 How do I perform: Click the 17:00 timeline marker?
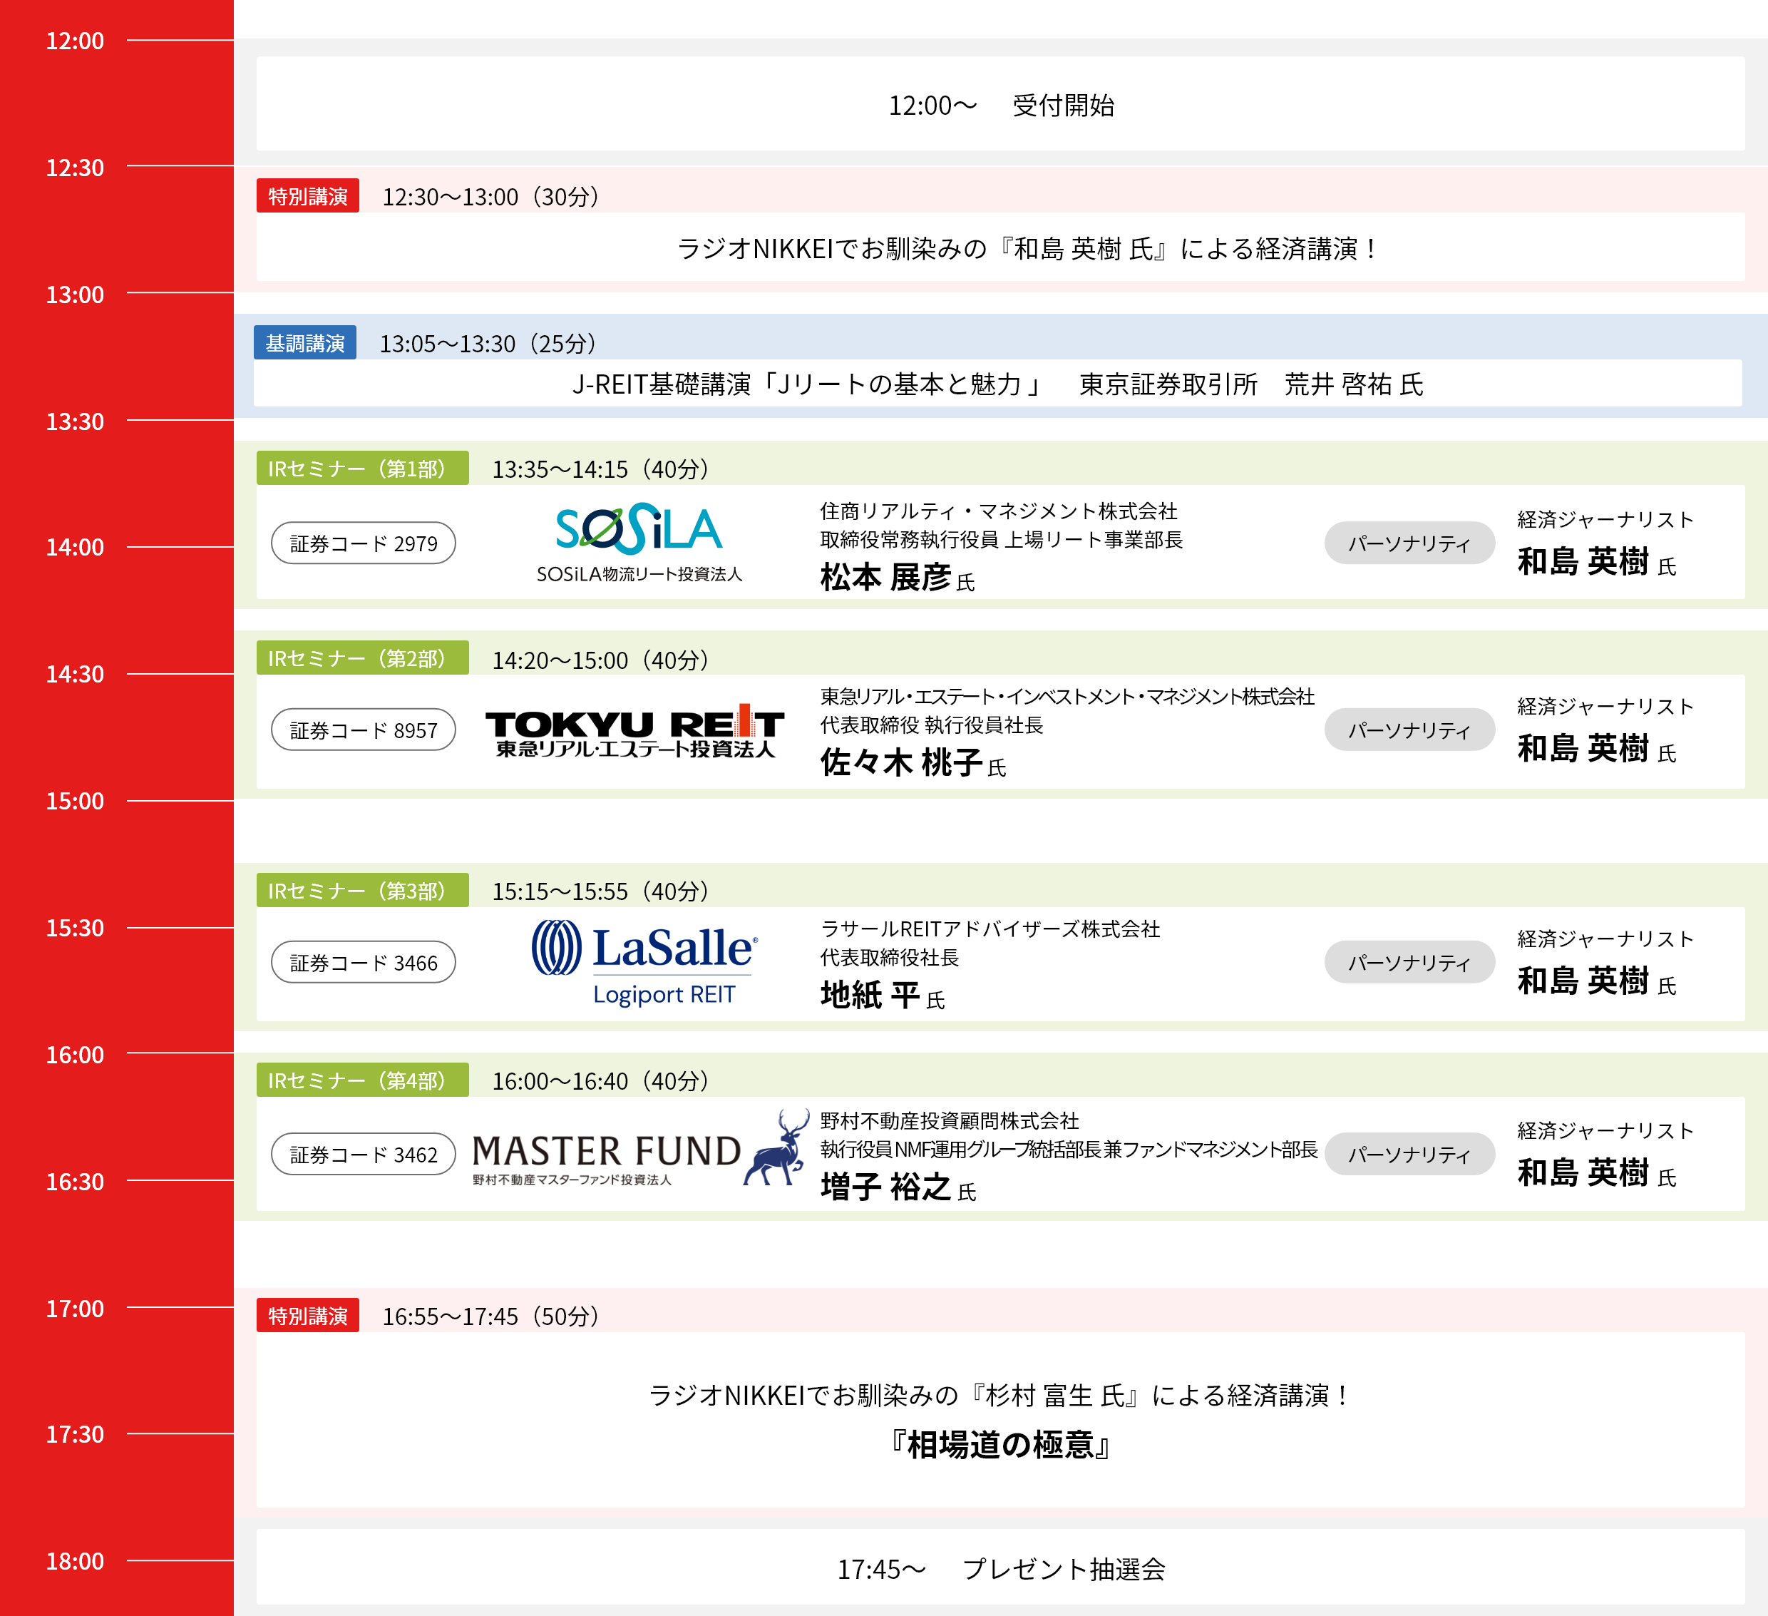[75, 1308]
